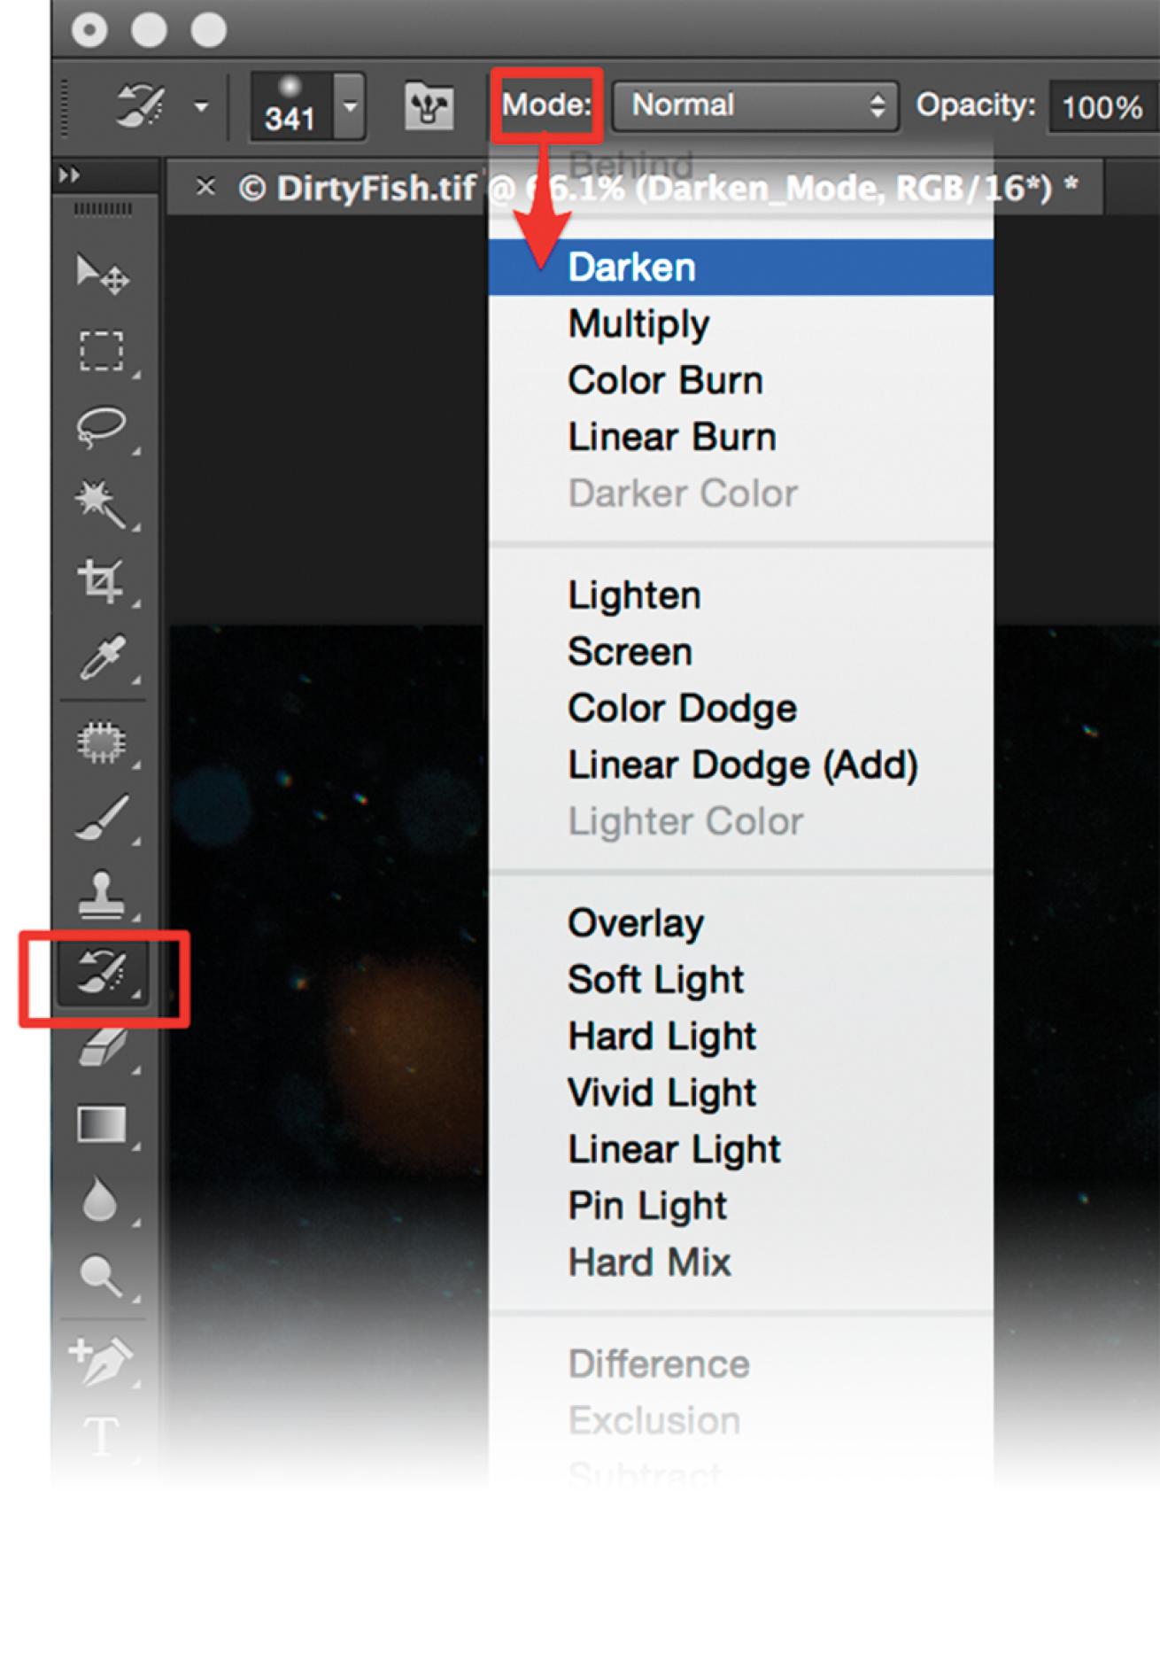Open the Mode dropdown showing Normal
Viewport: 1160px width, 1678px height.
coord(755,105)
